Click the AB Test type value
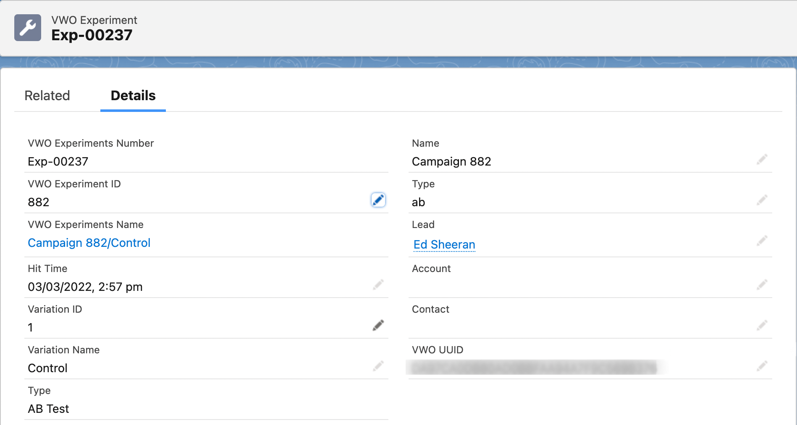 (x=48, y=409)
